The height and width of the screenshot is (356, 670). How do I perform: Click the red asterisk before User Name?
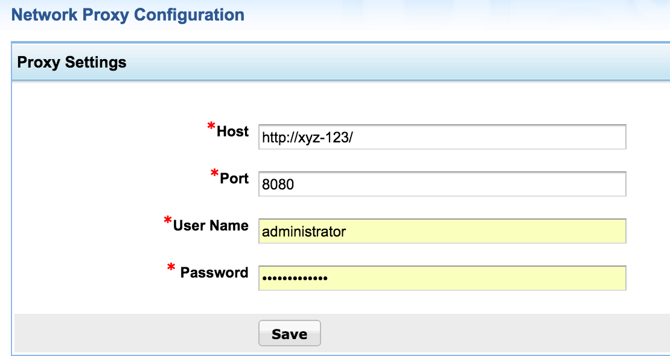click(x=168, y=221)
